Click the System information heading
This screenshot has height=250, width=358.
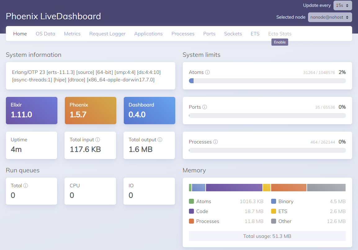coord(34,55)
